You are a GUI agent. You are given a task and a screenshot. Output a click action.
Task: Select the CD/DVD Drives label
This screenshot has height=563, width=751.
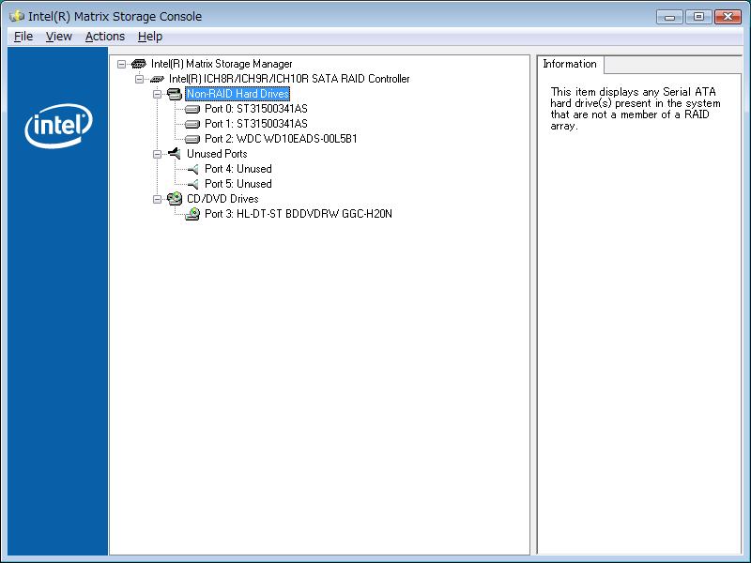point(222,199)
